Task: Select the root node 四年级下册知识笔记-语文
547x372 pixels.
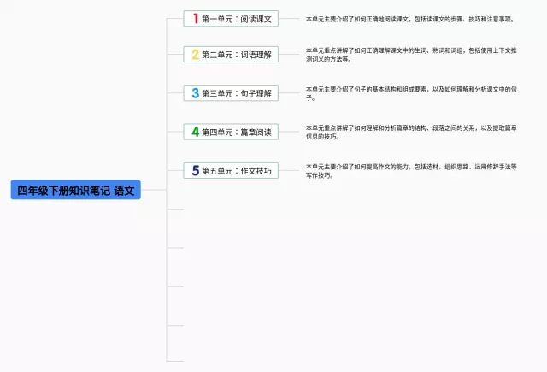Action: [x=75, y=191]
